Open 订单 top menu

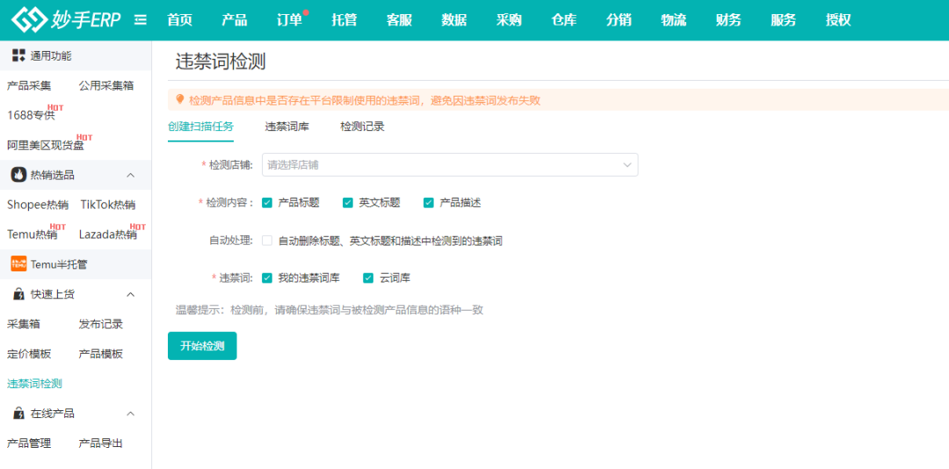289,20
